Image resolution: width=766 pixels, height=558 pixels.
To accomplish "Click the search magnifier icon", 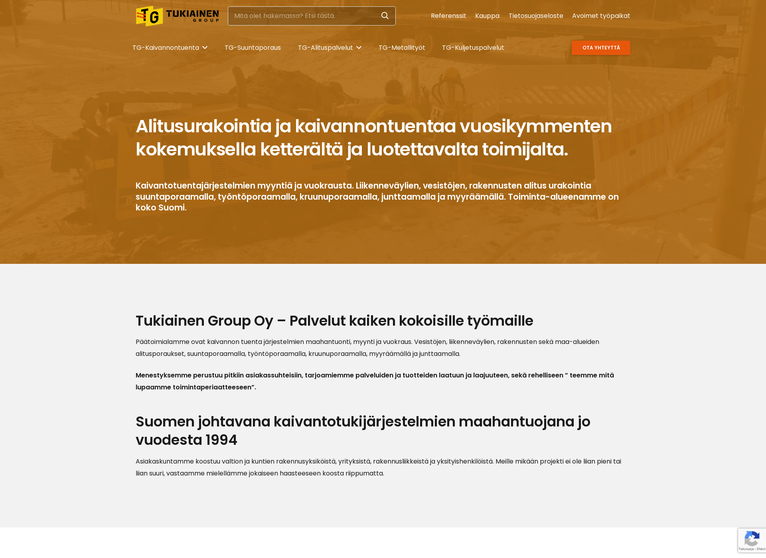I will tap(385, 16).
